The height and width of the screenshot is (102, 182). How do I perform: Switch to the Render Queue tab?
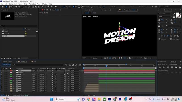(7, 61)
